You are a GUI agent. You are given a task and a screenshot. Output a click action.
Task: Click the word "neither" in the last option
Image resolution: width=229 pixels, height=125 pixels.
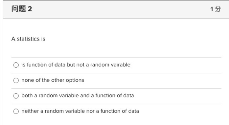coord(30,111)
